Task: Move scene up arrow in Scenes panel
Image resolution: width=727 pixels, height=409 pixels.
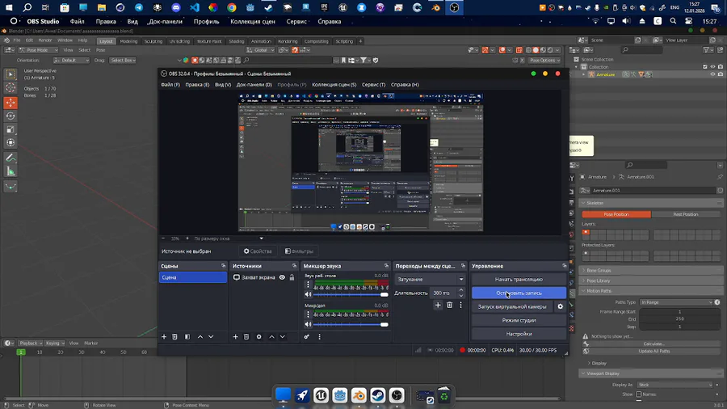Action: pyautogui.click(x=200, y=337)
